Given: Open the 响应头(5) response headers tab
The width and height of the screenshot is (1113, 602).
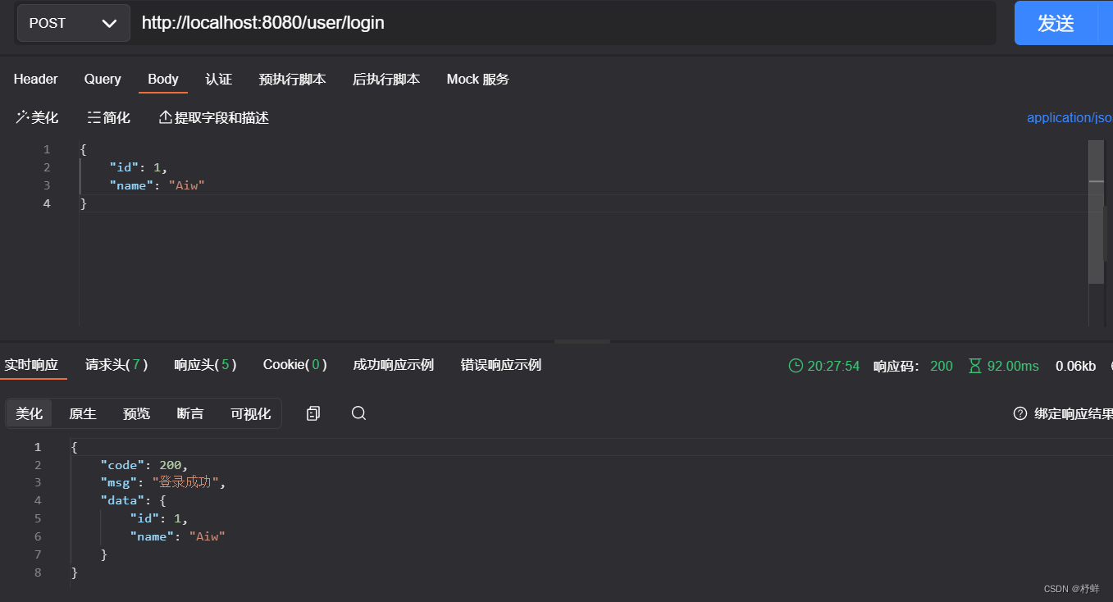Looking at the screenshot, I should pos(206,365).
